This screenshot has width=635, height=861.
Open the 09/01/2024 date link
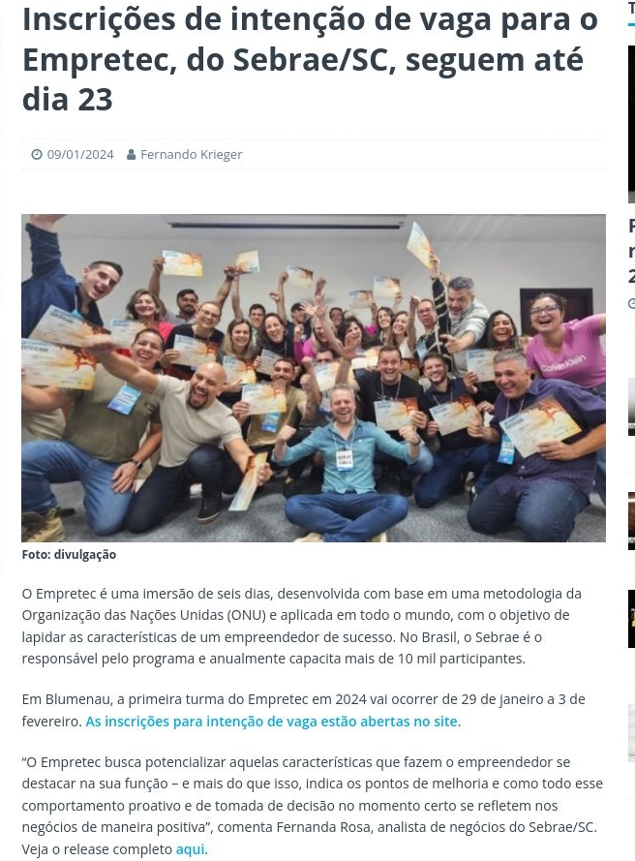click(x=80, y=154)
